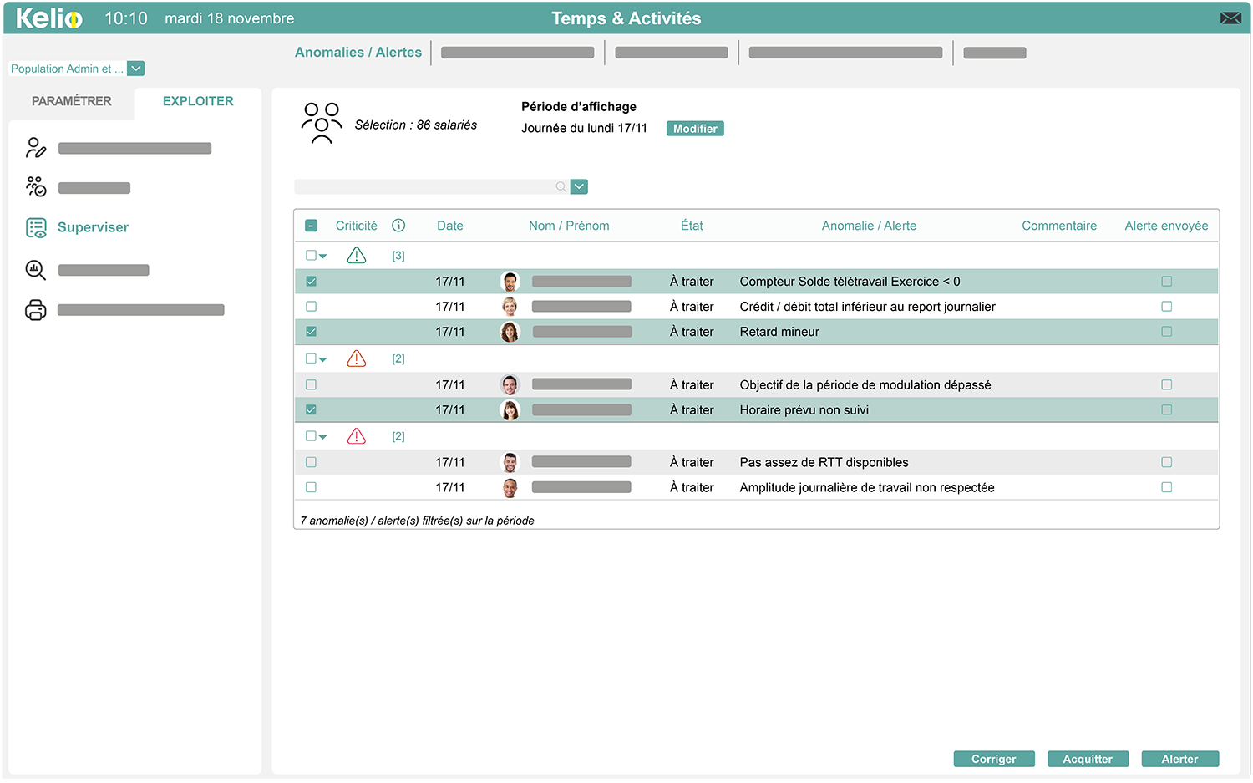Select the history search icon in sidebar
Viewport: 1253px width, 783px height.
(x=35, y=269)
